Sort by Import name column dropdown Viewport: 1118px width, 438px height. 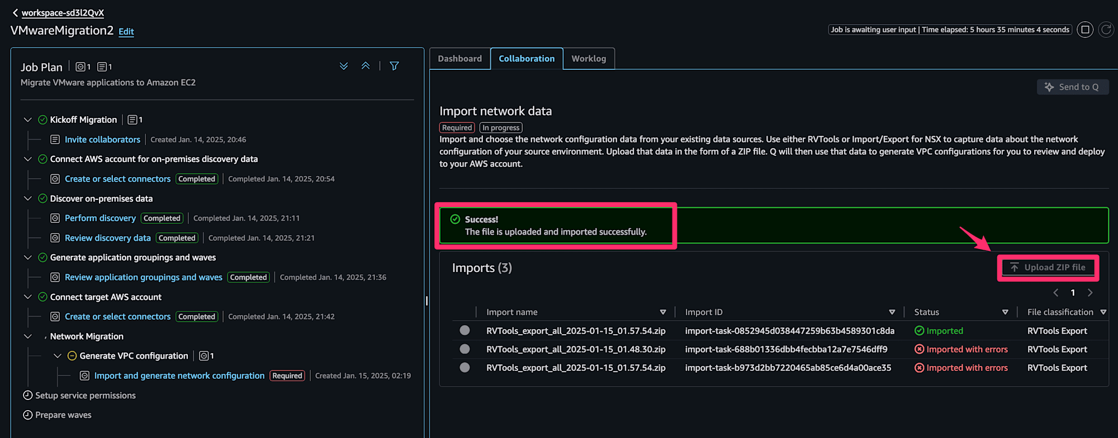tap(663, 312)
